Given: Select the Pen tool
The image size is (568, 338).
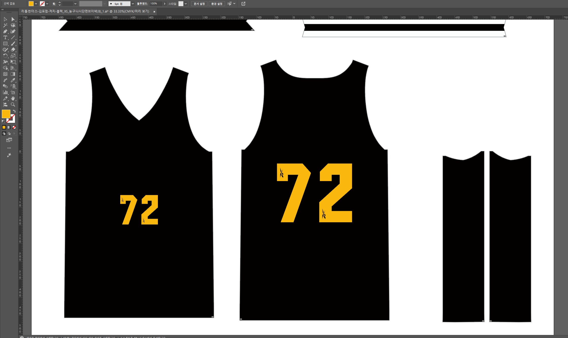Looking at the screenshot, I should pyautogui.click(x=5, y=32).
